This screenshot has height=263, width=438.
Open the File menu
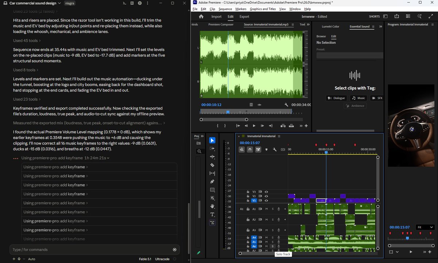tap(195, 9)
